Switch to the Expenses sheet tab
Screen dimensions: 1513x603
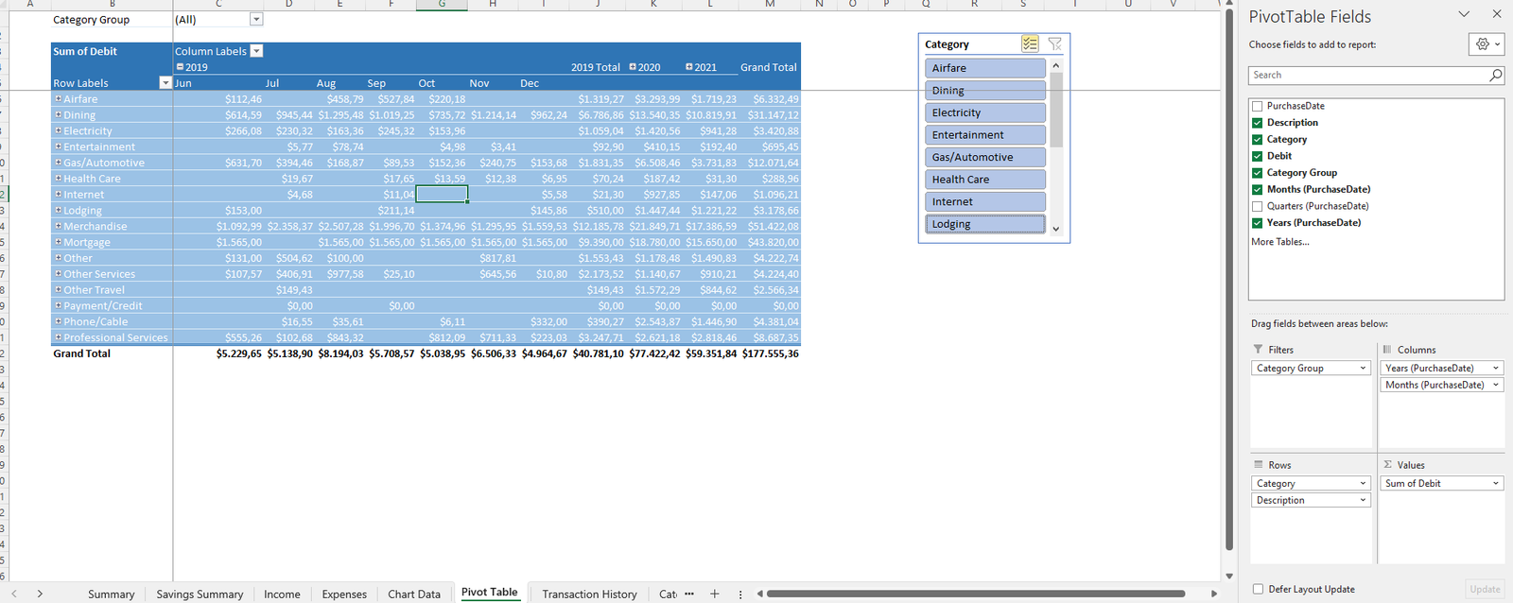coord(344,594)
